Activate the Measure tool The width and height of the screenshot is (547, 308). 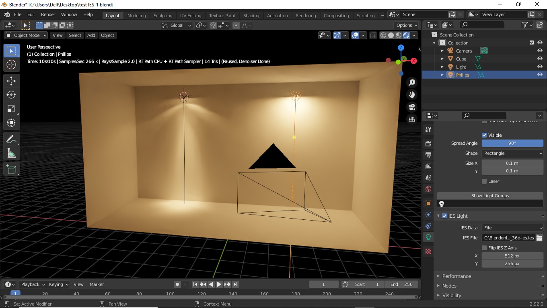pyautogui.click(x=11, y=153)
